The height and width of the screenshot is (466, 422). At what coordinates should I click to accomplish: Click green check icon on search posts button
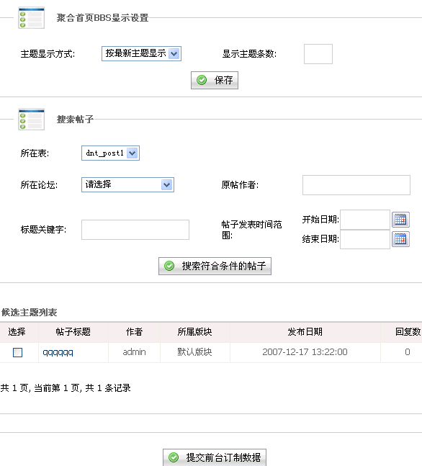coord(169,266)
